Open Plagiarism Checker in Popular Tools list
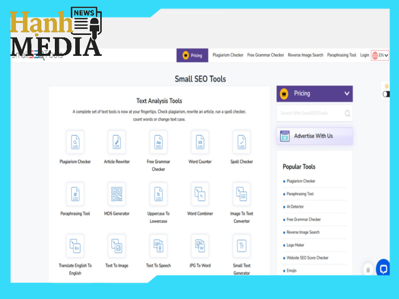This screenshot has width=399, height=299. click(301, 181)
